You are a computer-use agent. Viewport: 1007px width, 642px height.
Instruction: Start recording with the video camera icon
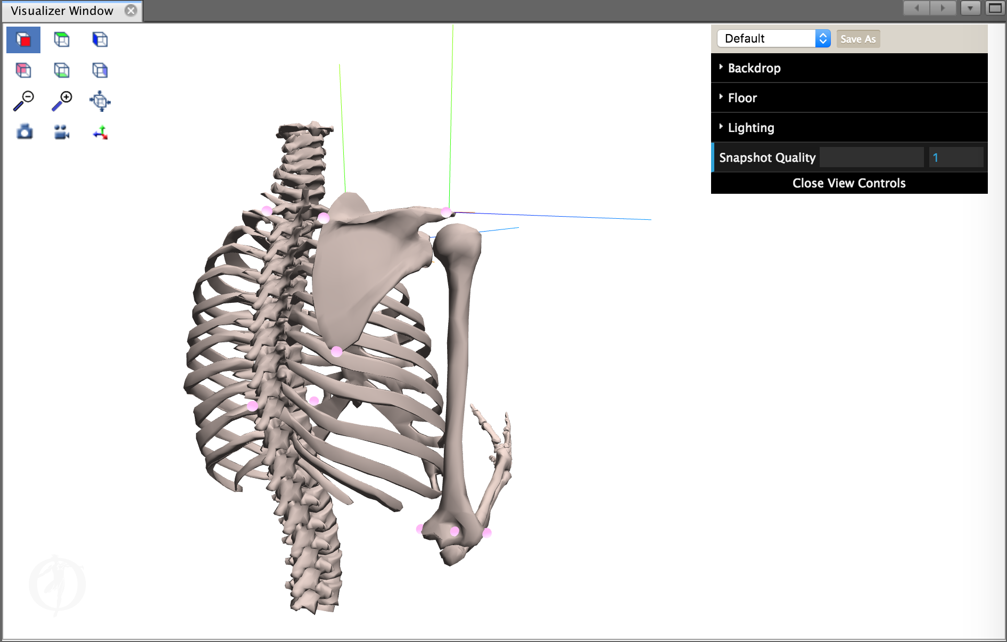coord(61,132)
